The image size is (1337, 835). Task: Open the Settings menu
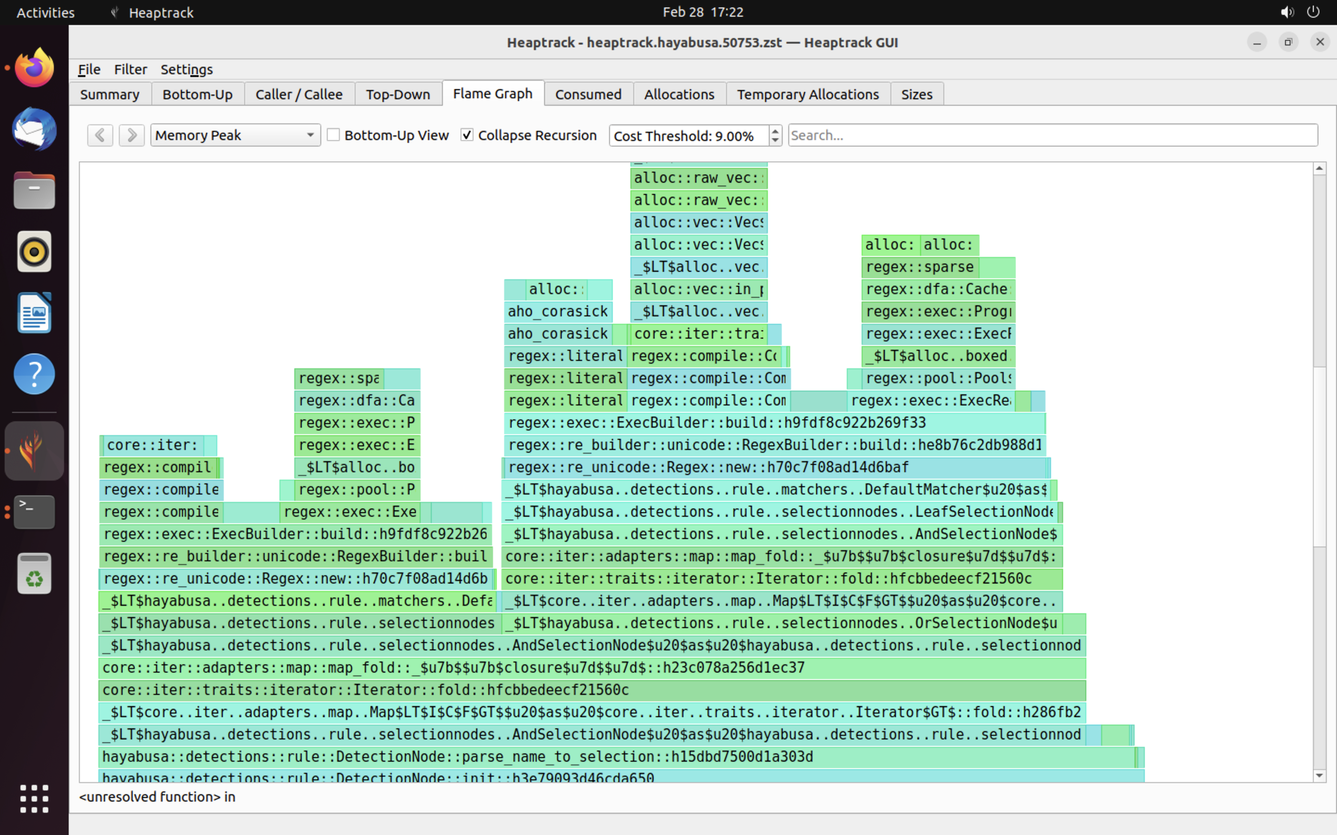187,70
